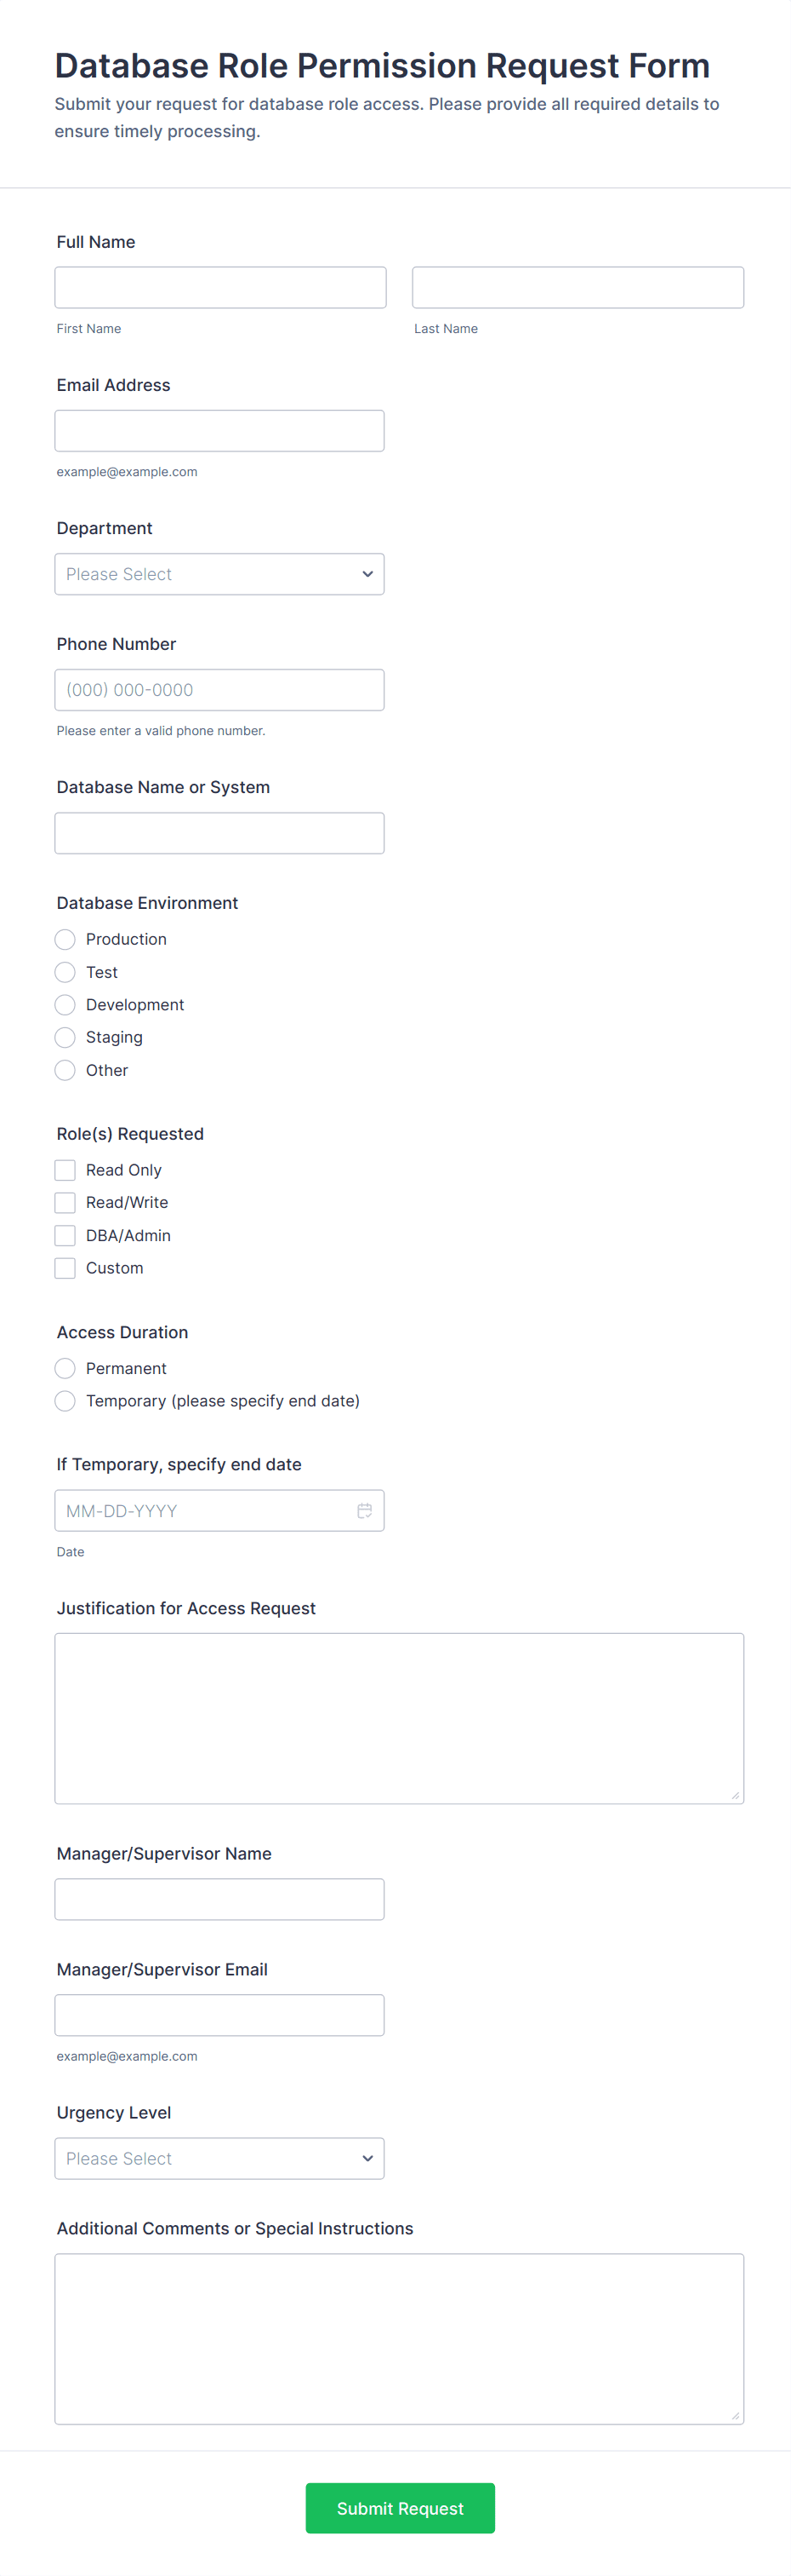791x2576 pixels.
Task: Focus the First Name input field
Action: tap(219, 287)
